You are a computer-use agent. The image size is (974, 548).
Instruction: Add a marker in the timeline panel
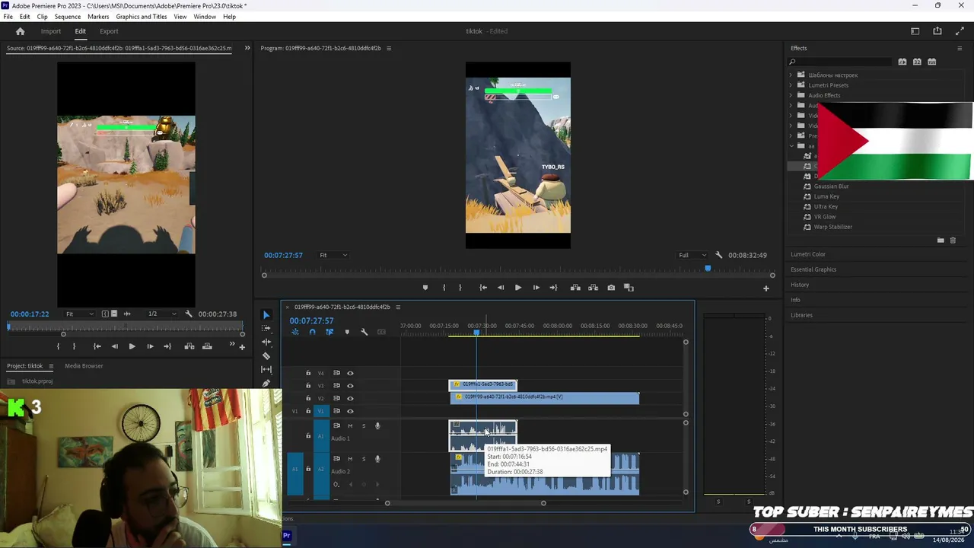(347, 332)
